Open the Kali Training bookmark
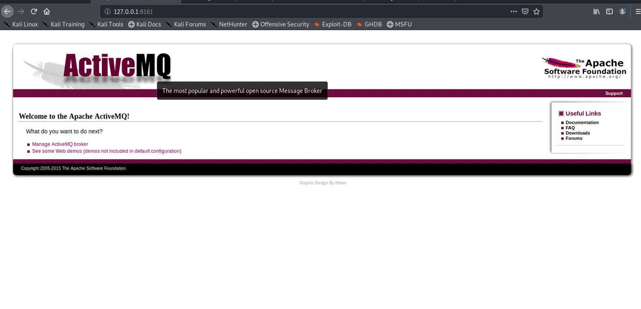Screen dimensions: 641x309 click(63, 24)
